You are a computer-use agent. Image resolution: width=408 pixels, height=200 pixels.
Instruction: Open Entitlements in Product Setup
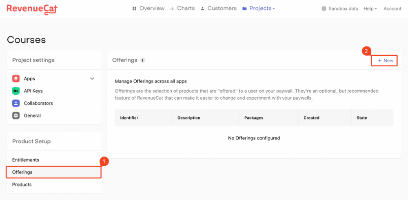point(26,160)
